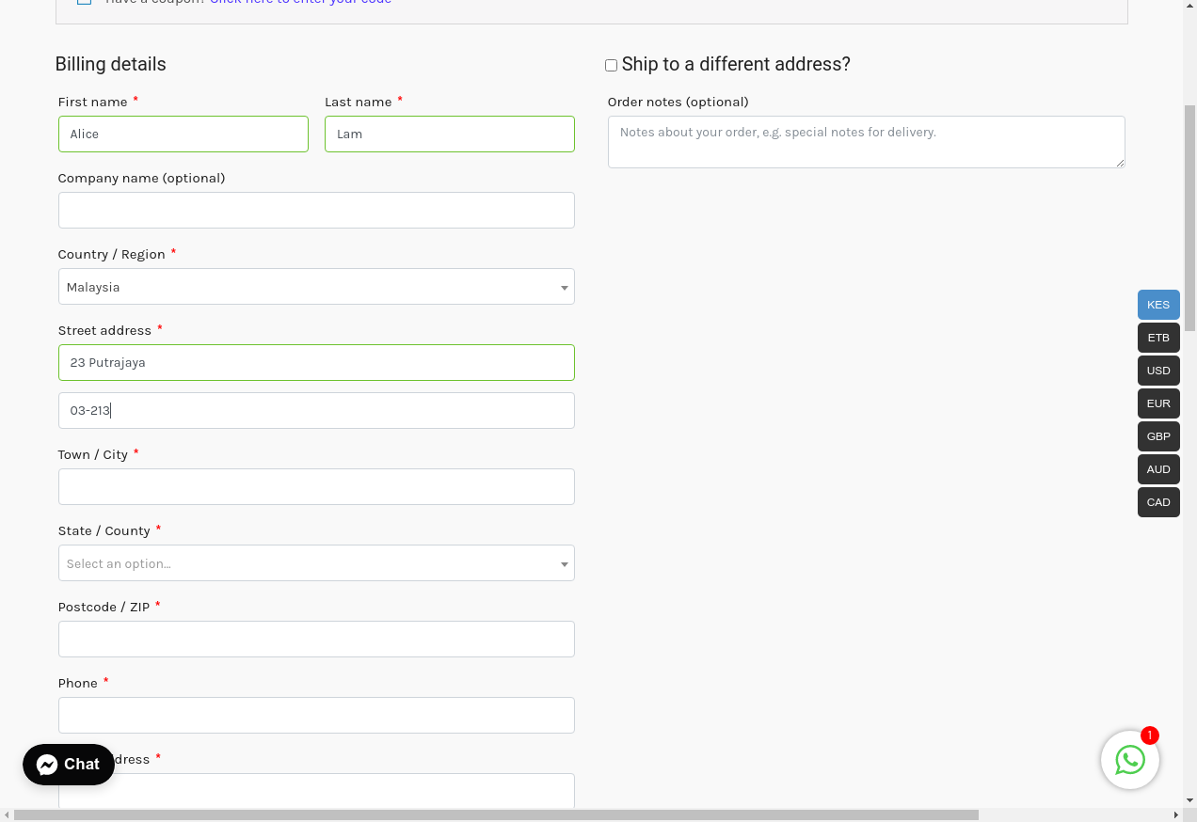Click the Last name input
Screen dimensions: 1197x822
(450, 134)
